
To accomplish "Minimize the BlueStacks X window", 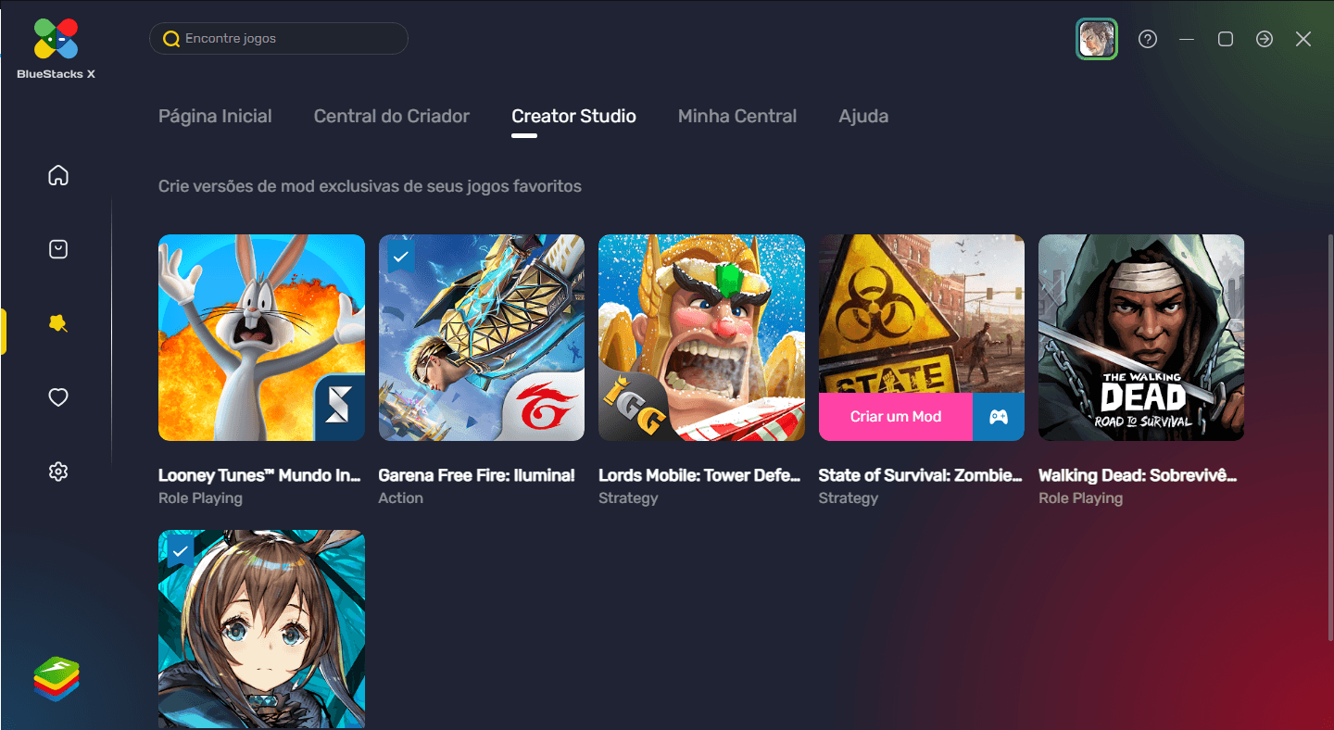I will [x=1187, y=39].
